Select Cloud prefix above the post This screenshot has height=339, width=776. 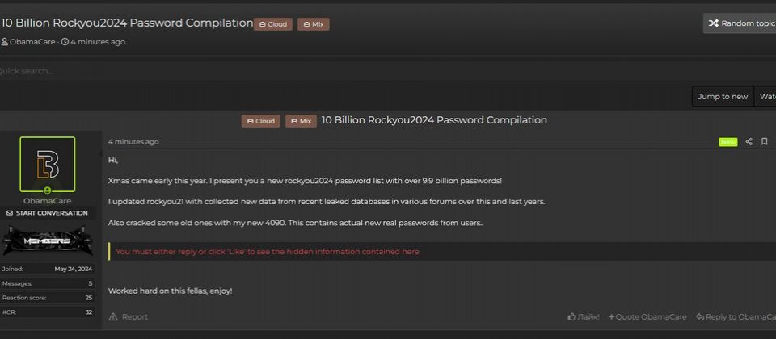[261, 121]
